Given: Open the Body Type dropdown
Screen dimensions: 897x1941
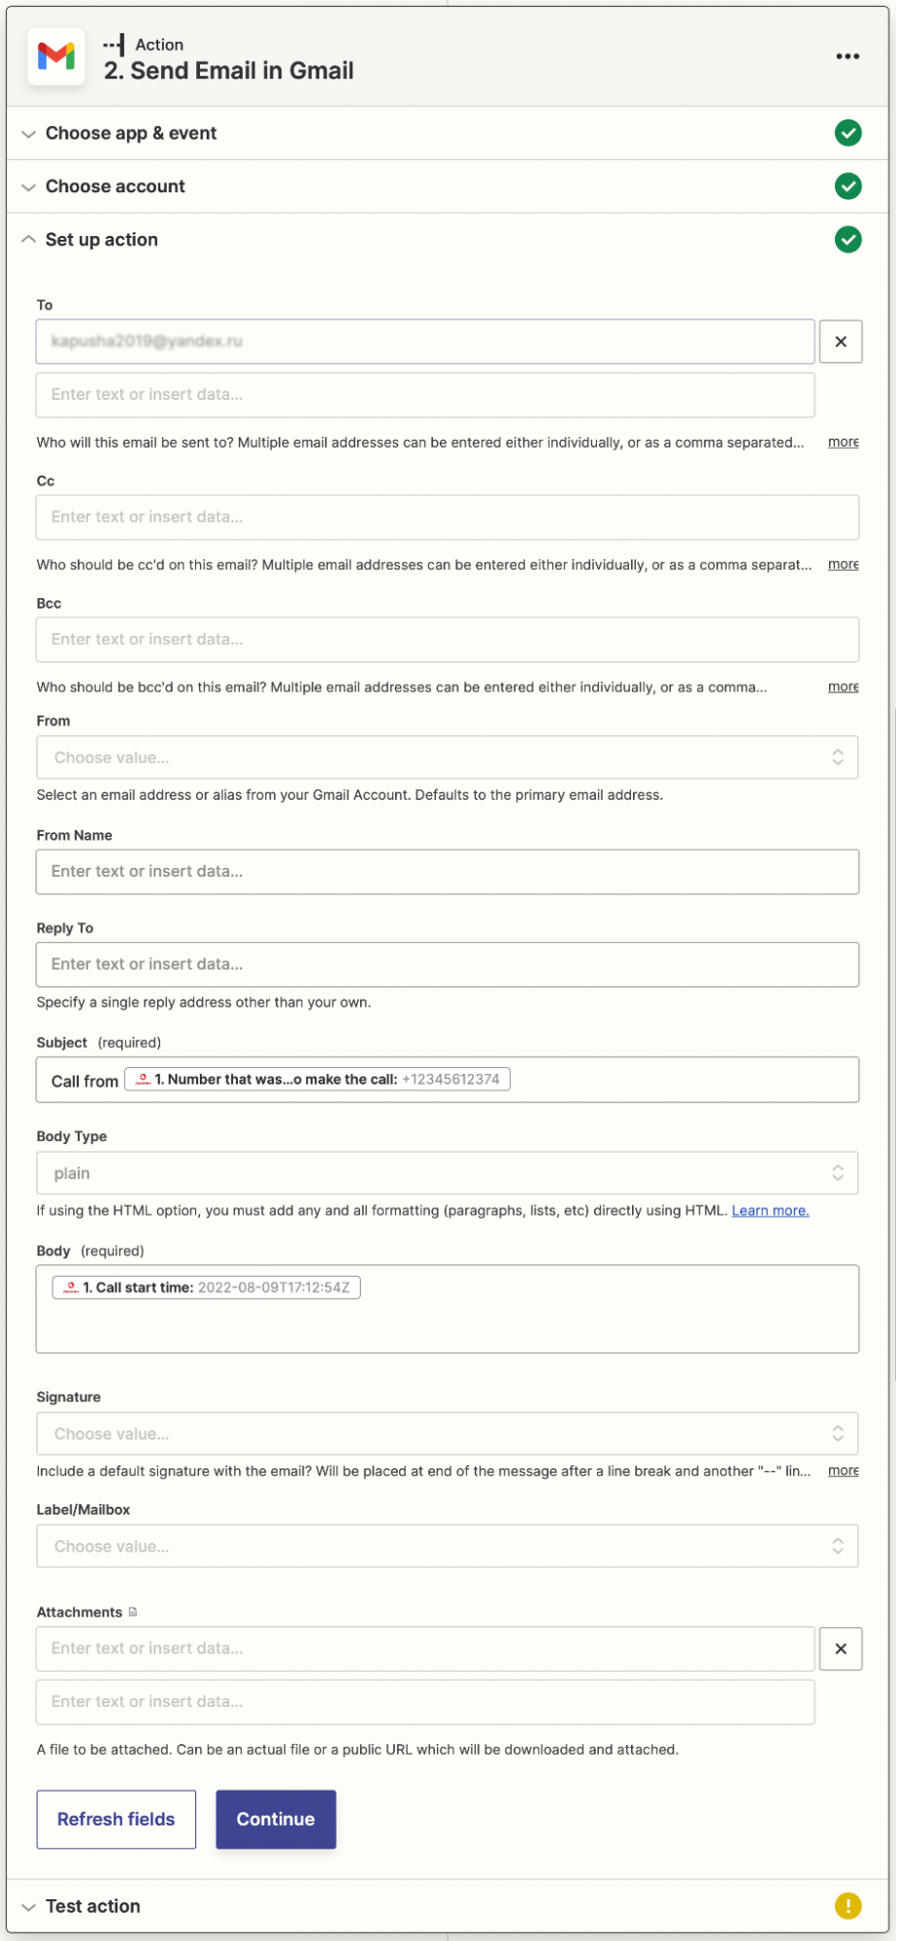Looking at the screenshot, I should point(448,1173).
